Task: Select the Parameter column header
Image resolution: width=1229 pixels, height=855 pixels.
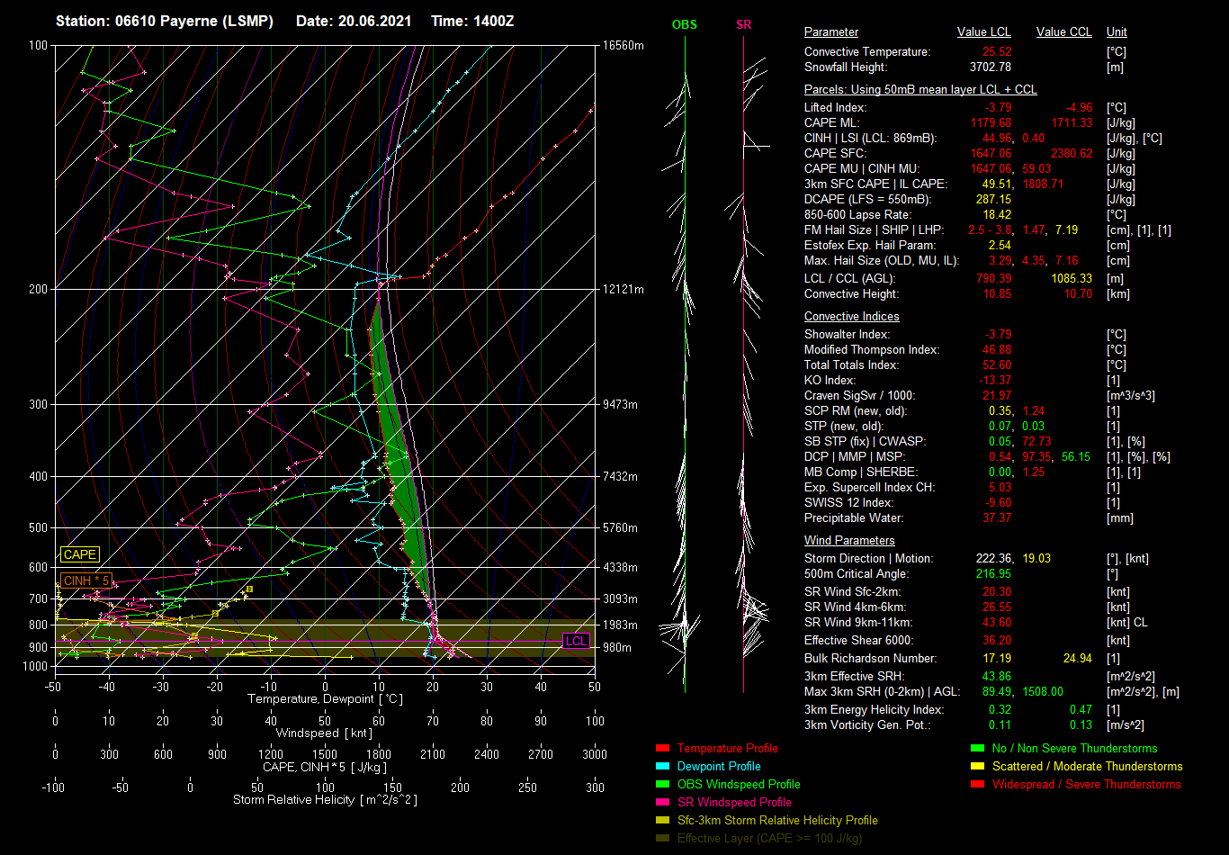Action: tap(831, 32)
